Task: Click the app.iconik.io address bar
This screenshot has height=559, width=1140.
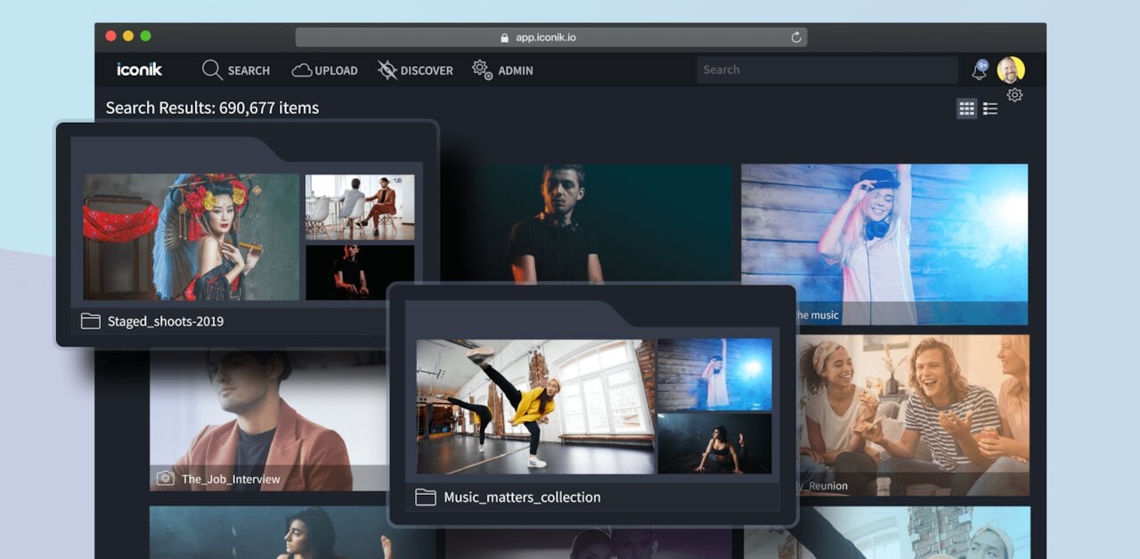Action: (x=551, y=37)
